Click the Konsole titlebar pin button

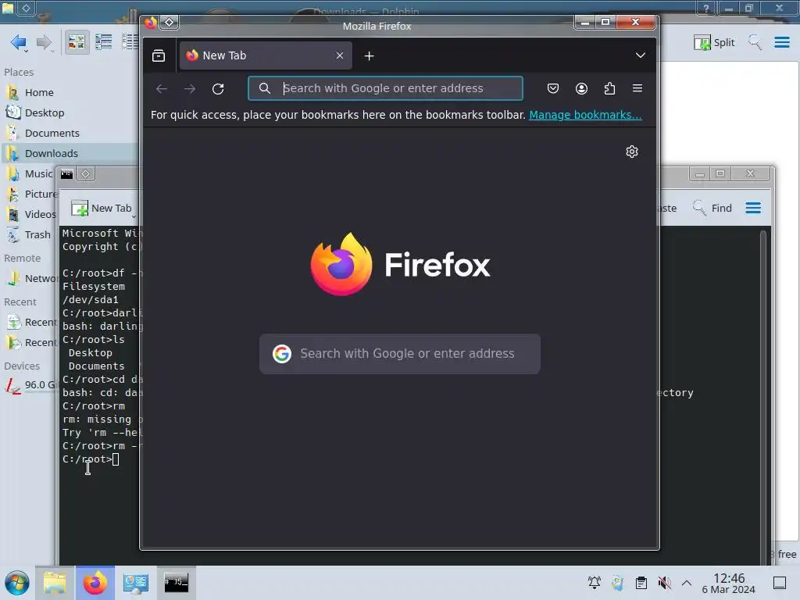tap(85, 174)
